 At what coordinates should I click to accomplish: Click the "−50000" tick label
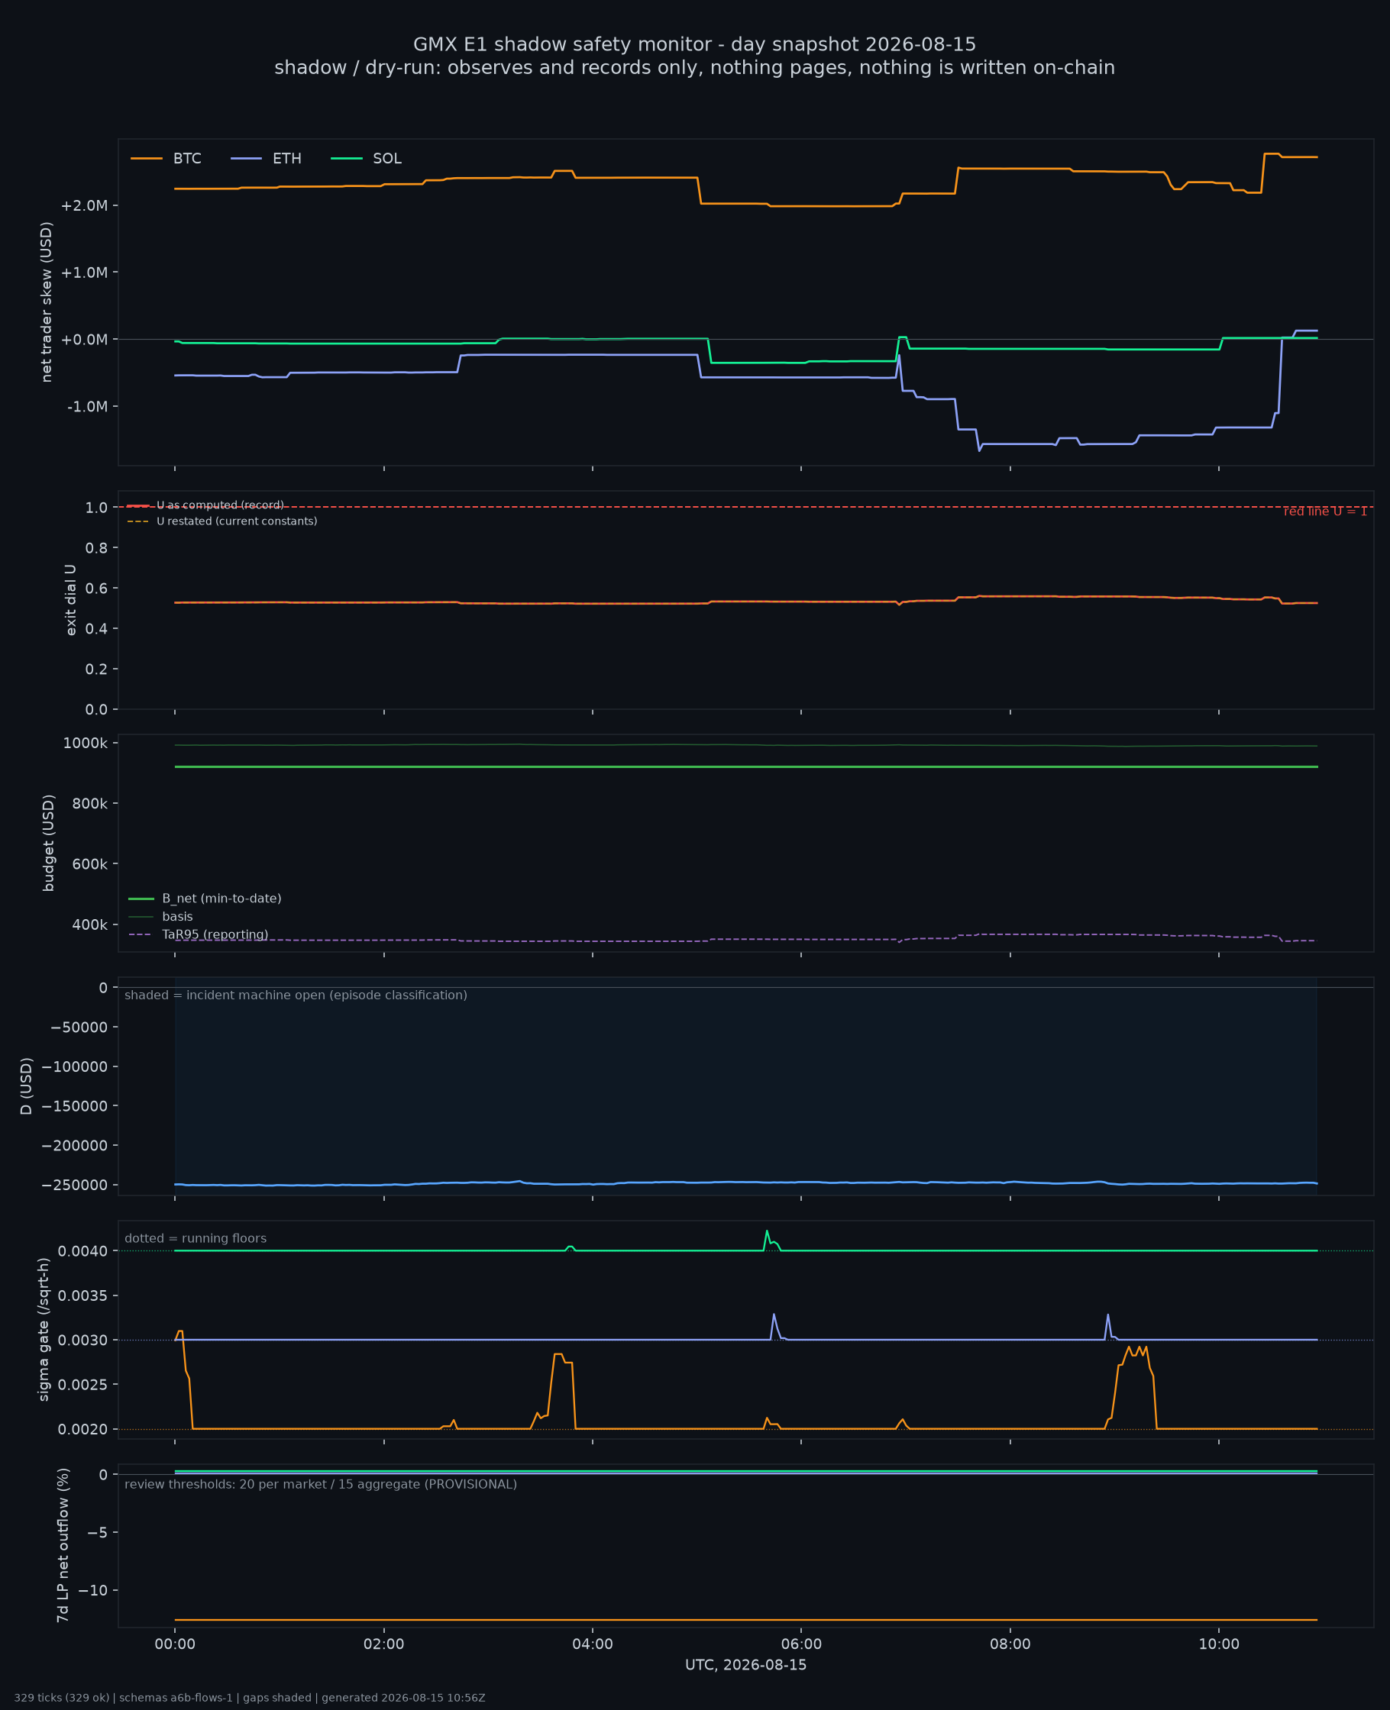(79, 1028)
